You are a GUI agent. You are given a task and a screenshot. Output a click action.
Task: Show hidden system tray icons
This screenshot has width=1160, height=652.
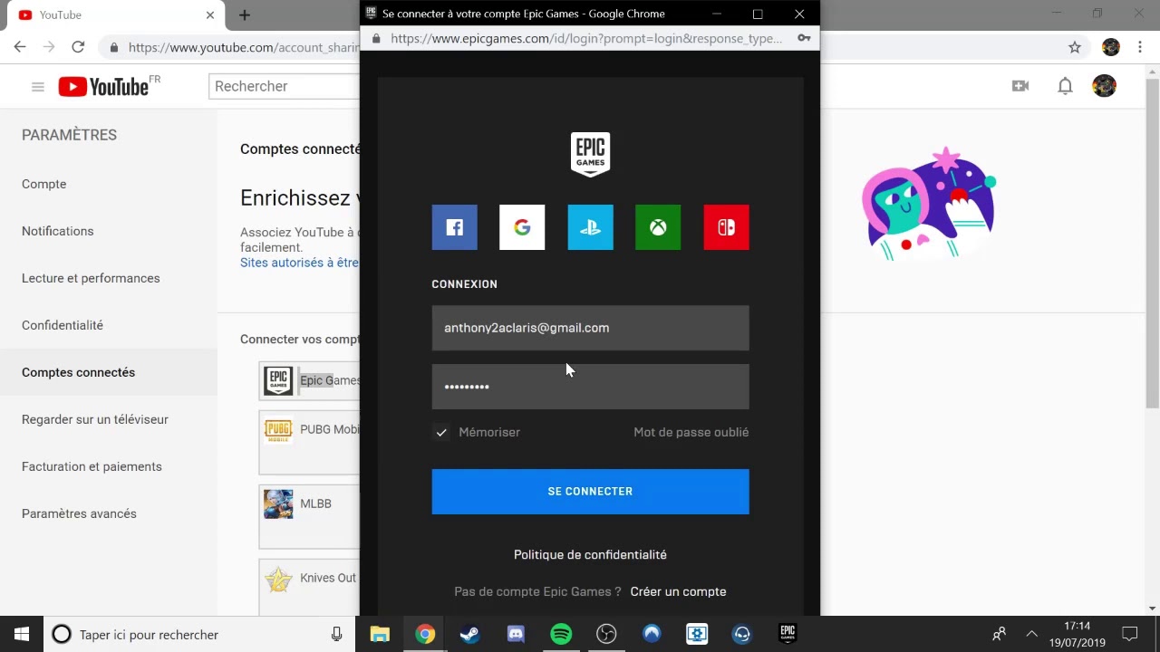click(x=1031, y=635)
